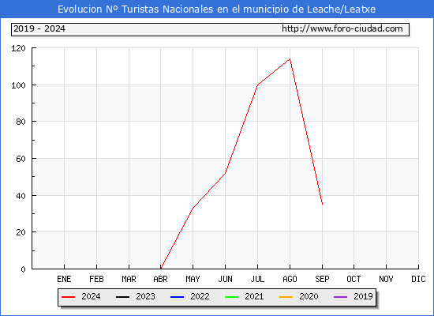The image size is (434, 316).
Task: Click the AGO month axis label
Action: pyautogui.click(x=290, y=279)
